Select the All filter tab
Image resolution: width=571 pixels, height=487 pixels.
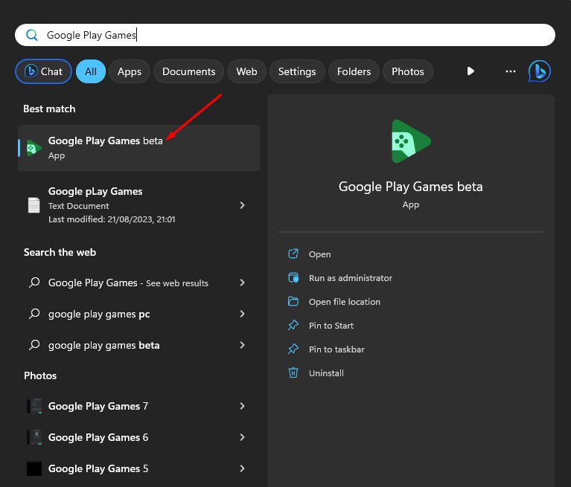[91, 71]
